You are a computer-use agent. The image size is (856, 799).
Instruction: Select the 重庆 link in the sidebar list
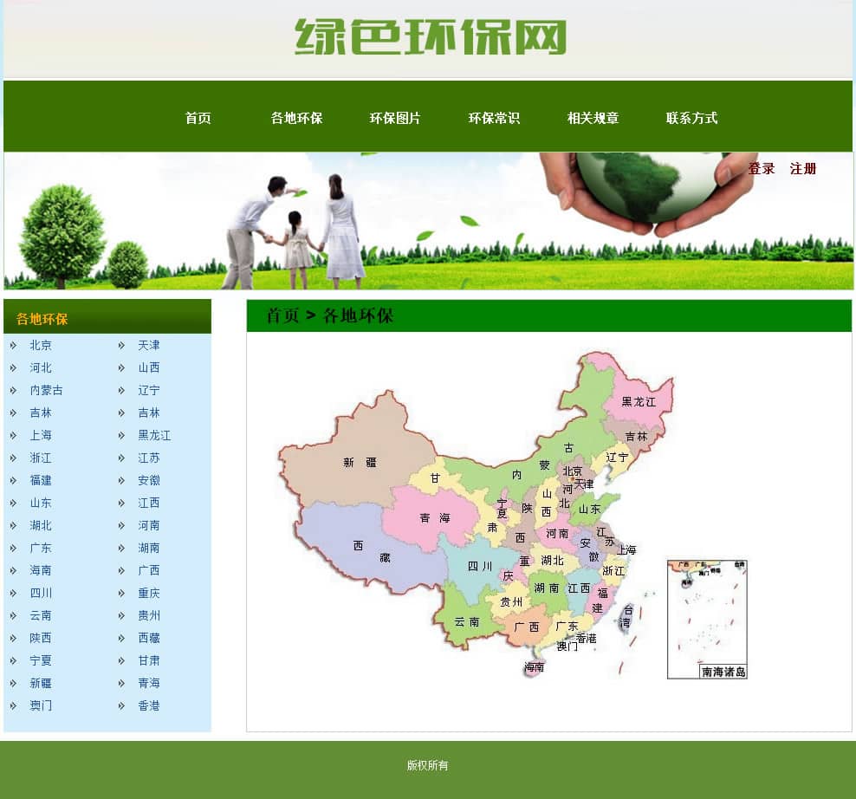click(149, 593)
